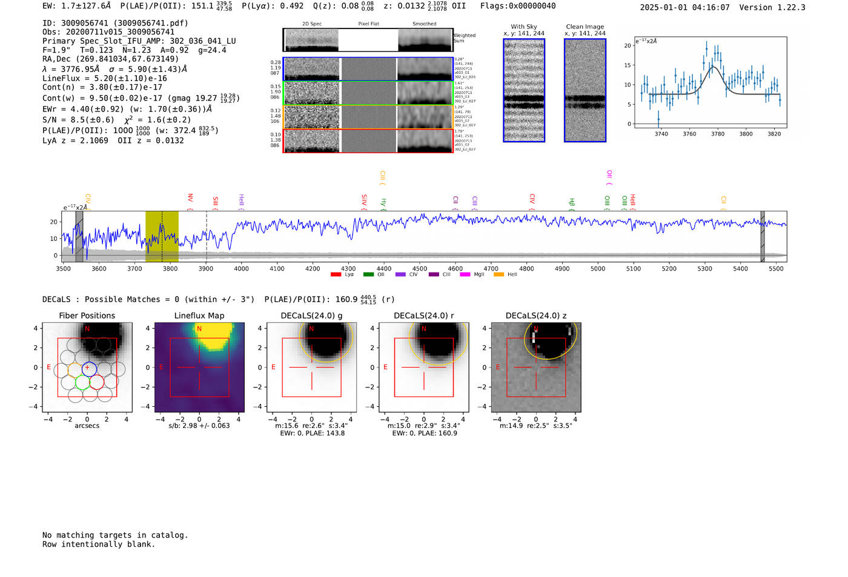
Task: Click the 'Flags:0x00000040' header text
Action: coord(518,6)
